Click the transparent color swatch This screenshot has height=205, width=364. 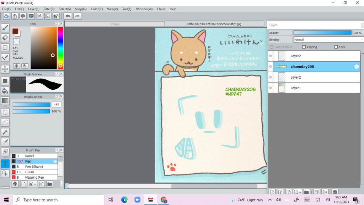(16, 42)
